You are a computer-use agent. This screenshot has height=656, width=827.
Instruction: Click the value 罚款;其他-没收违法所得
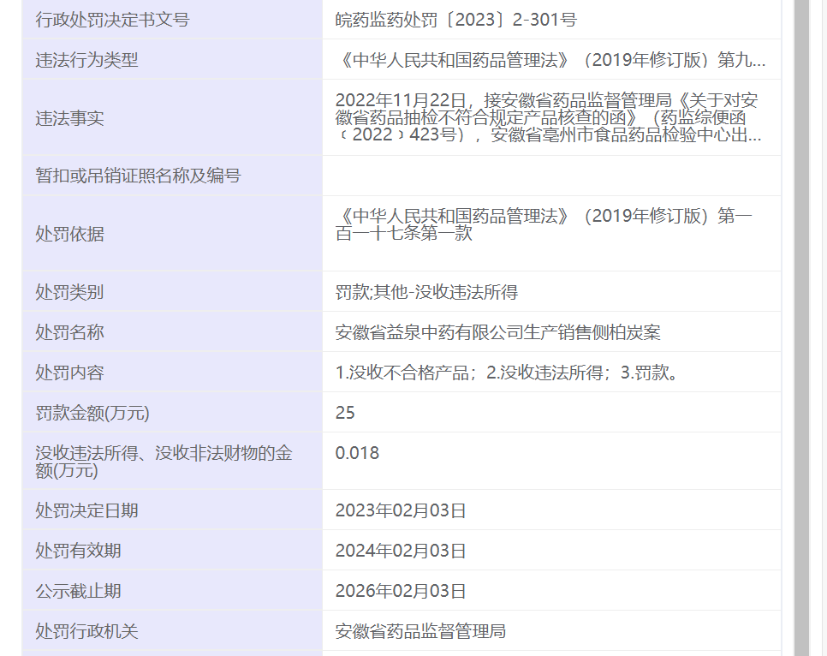click(x=426, y=292)
